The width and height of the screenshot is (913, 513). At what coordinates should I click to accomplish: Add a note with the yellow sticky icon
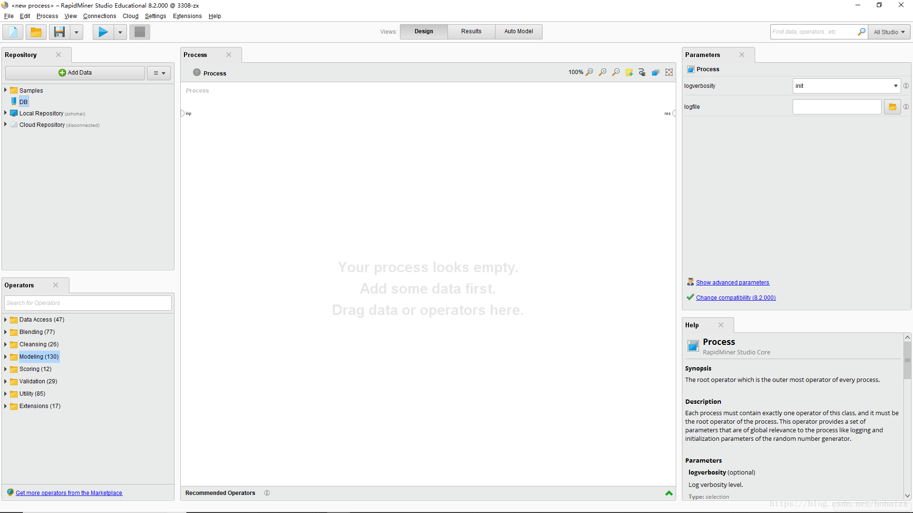point(629,72)
